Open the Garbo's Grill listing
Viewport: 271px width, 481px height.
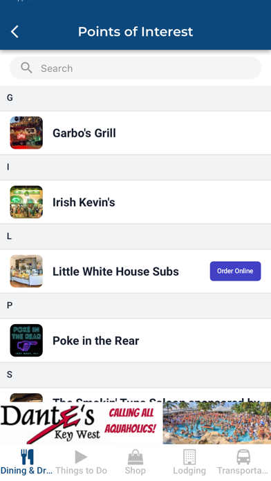coord(135,133)
